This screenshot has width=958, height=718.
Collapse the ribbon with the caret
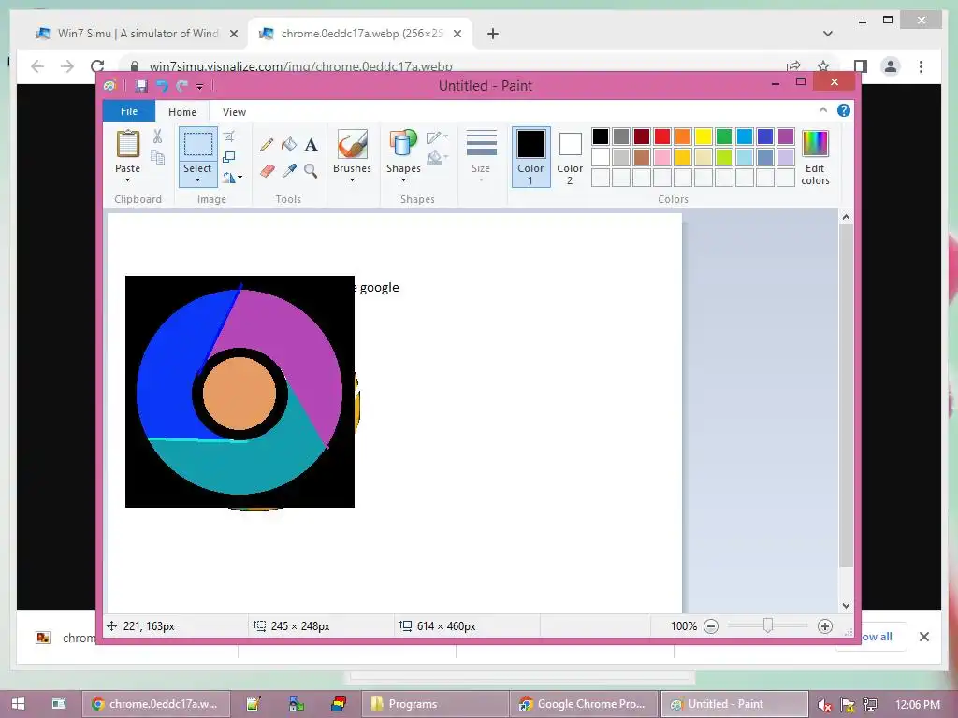(x=823, y=110)
